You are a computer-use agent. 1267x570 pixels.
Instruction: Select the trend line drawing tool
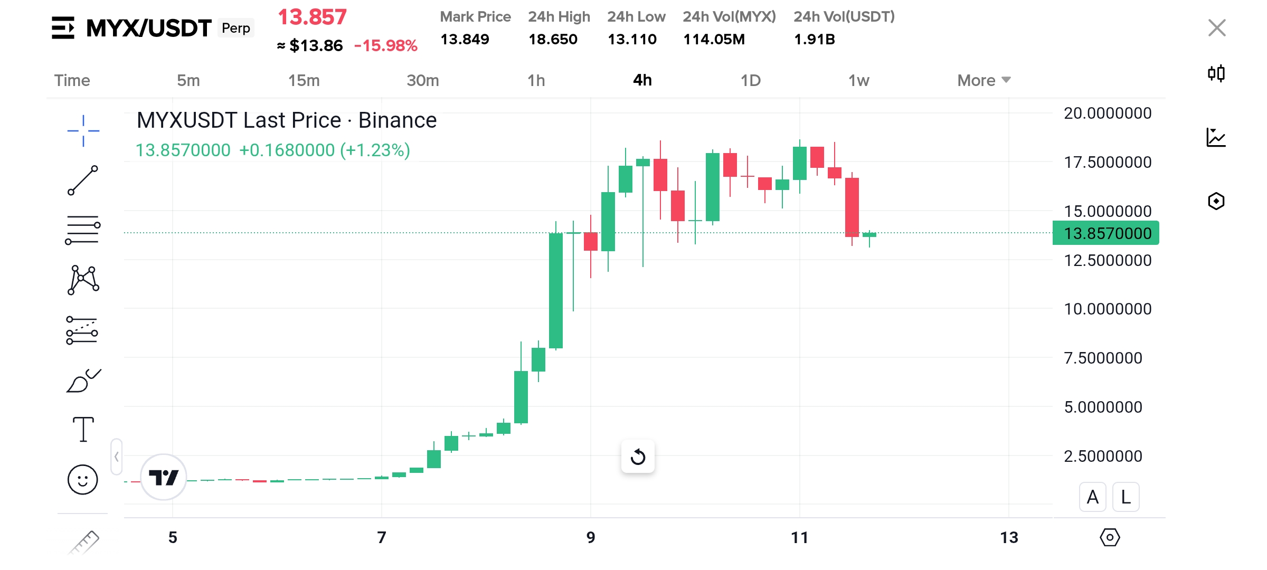click(x=83, y=180)
